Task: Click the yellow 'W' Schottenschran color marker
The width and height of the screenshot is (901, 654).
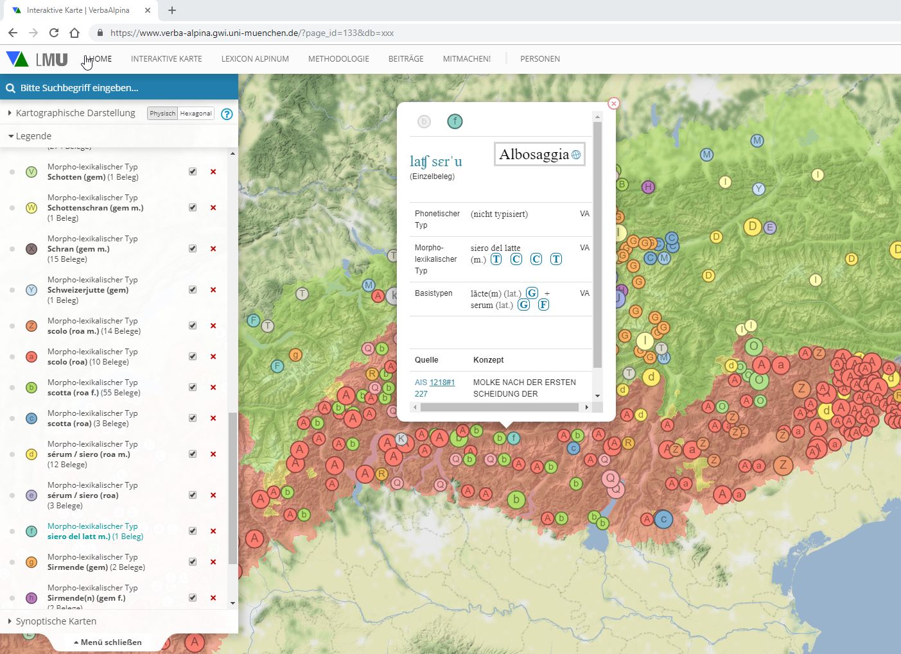Action: click(31, 208)
